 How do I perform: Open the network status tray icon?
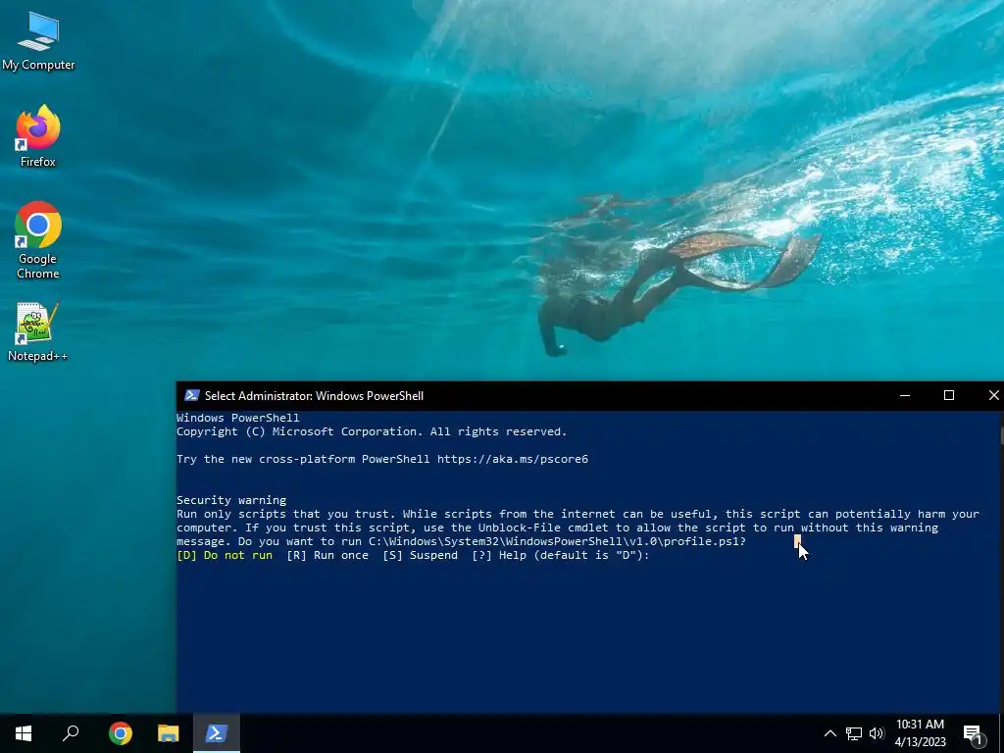point(854,733)
